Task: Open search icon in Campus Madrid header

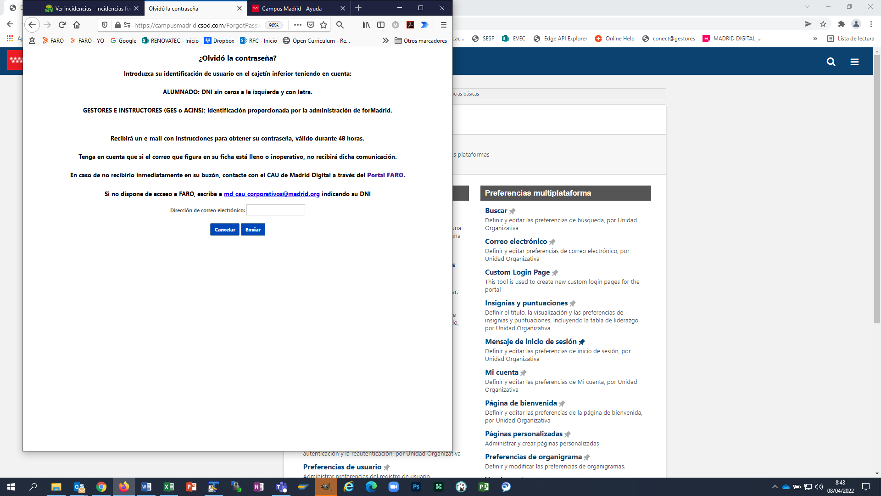Action: point(831,62)
